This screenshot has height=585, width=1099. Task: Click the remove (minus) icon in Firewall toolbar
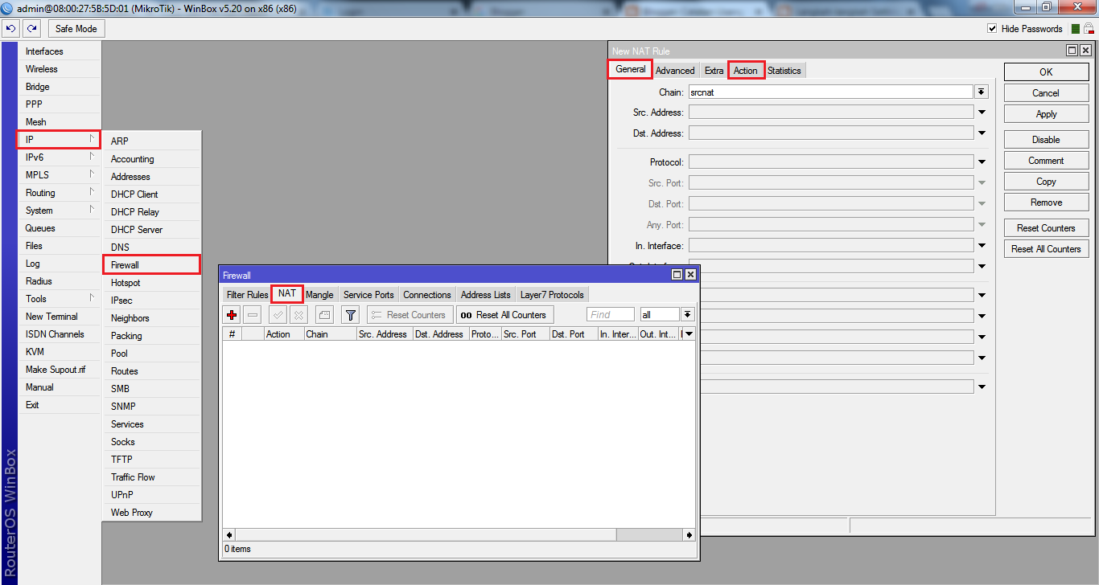(x=253, y=315)
